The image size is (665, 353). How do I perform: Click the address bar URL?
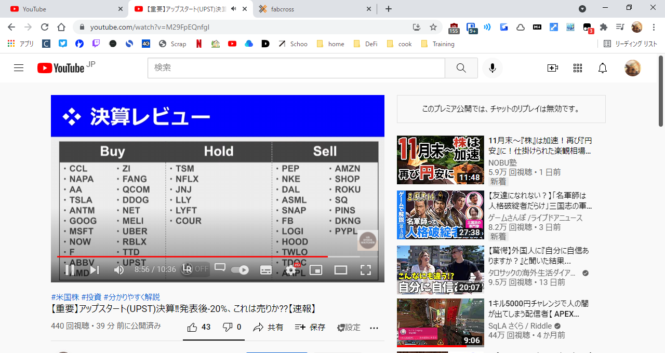point(150,27)
